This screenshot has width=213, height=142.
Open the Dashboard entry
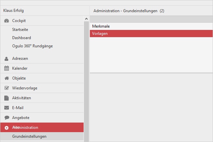[x=21, y=38]
